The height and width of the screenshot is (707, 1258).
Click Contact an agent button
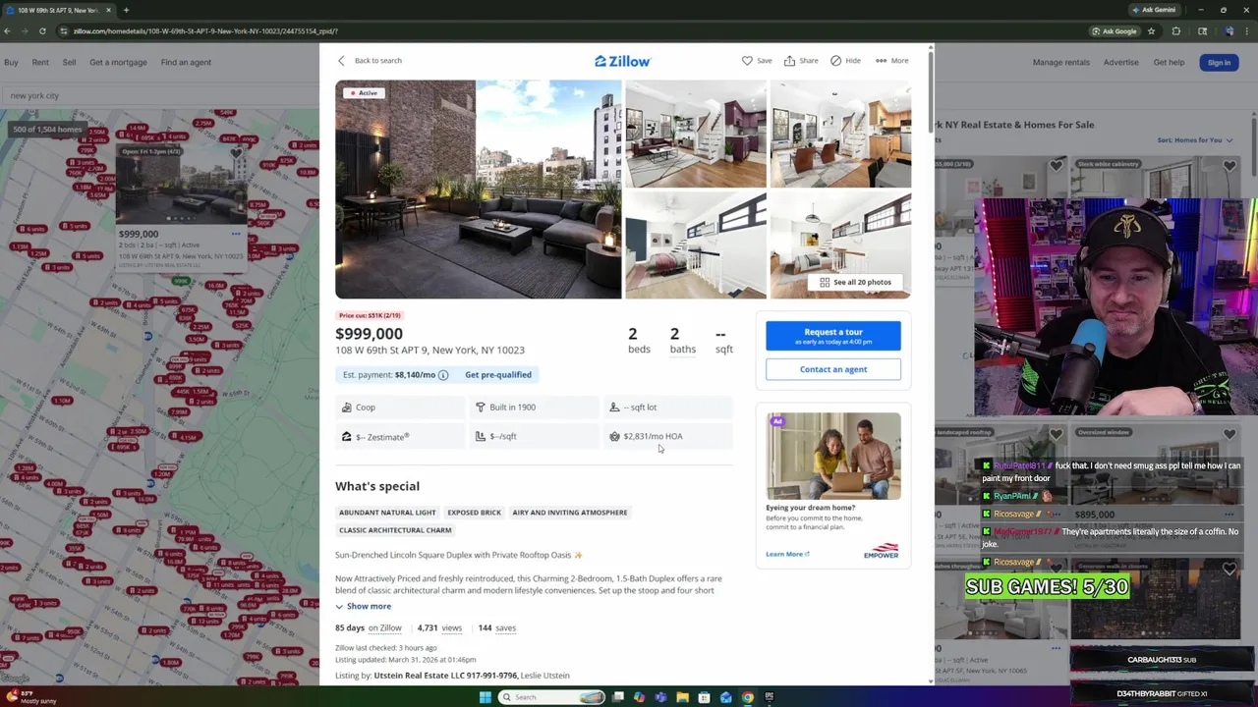point(833,369)
